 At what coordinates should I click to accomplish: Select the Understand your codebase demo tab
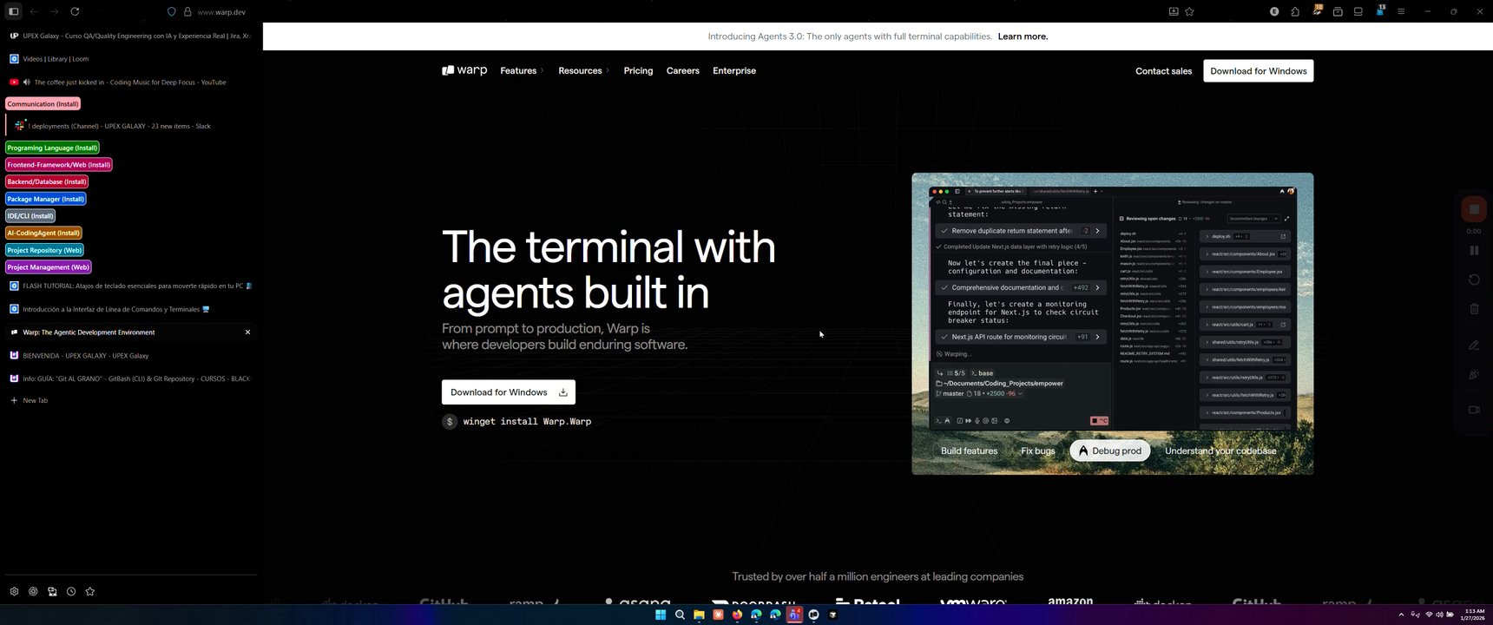(x=1220, y=451)
